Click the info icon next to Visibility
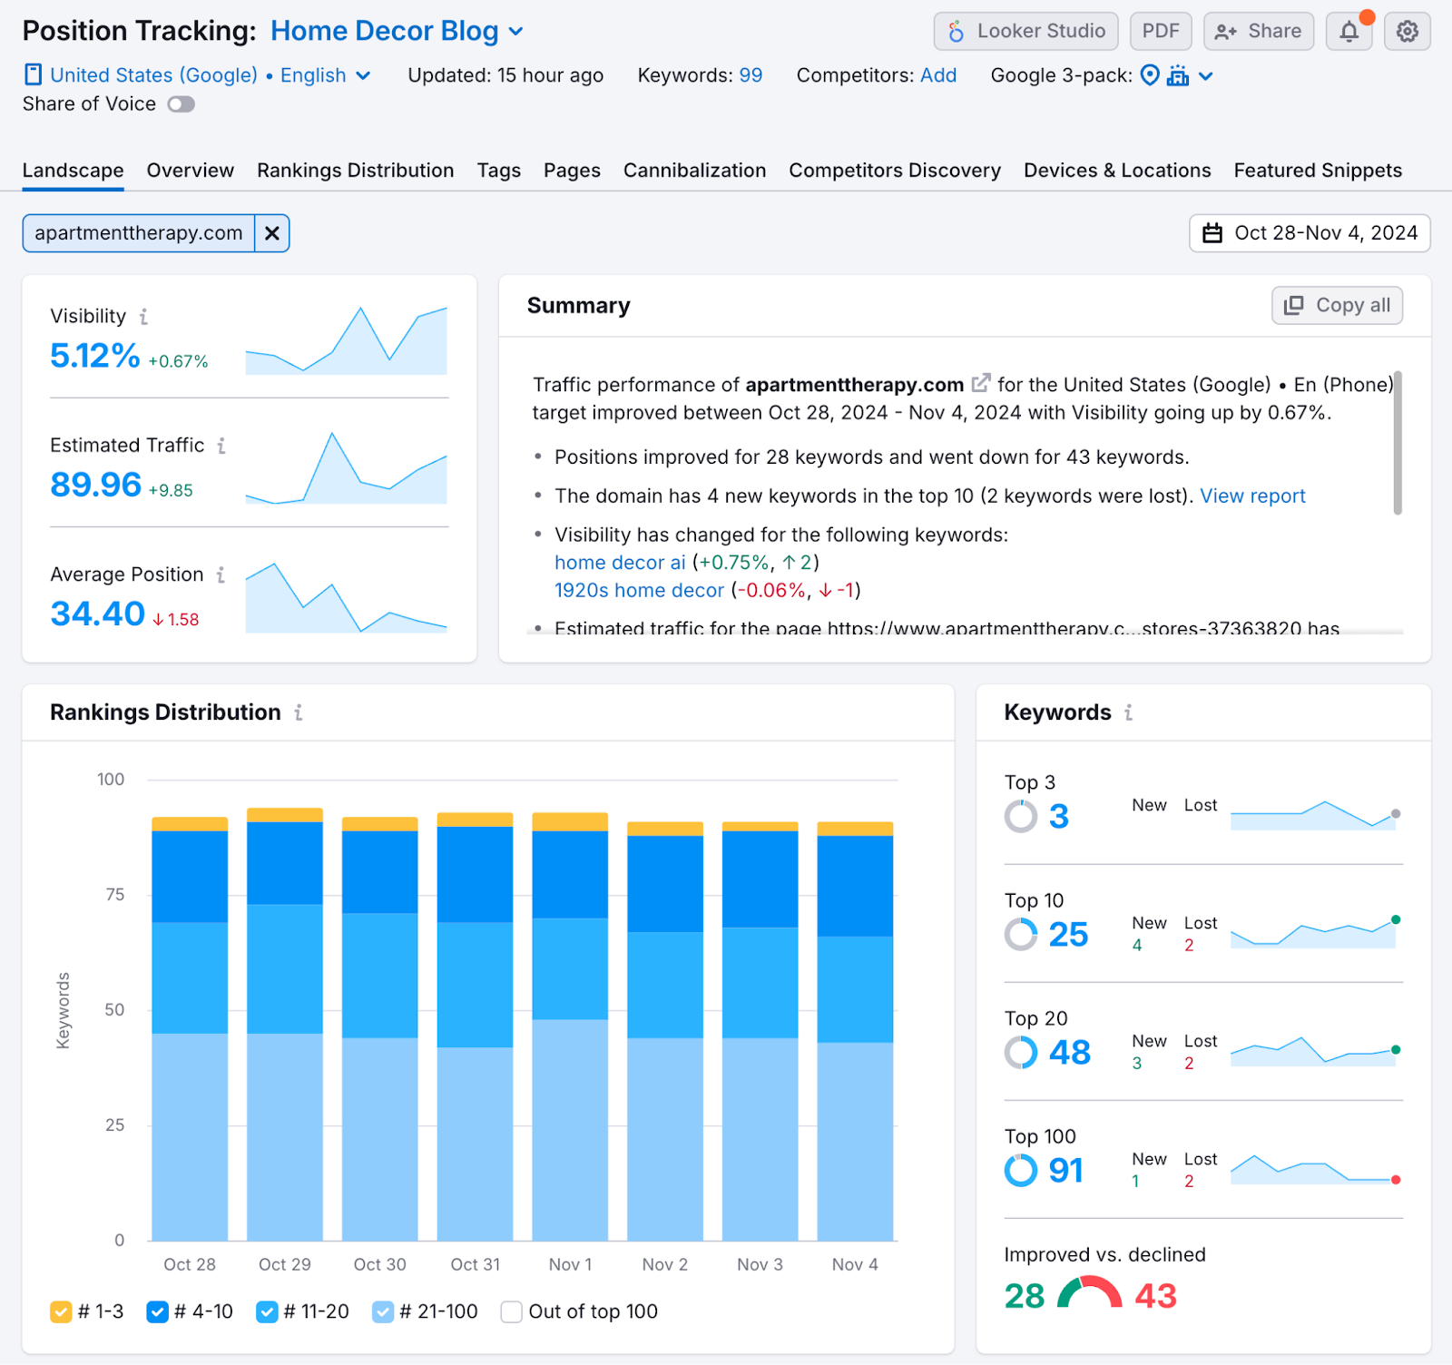 144,317
